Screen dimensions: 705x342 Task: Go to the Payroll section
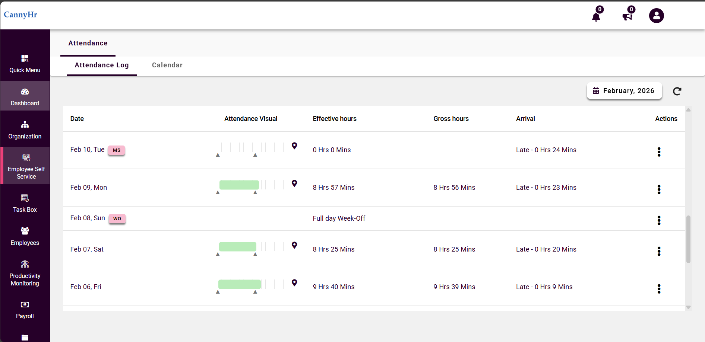(25, 309)
